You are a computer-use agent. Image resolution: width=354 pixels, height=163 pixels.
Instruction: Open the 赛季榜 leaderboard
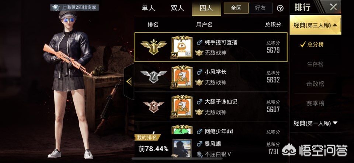click(315, 103)
